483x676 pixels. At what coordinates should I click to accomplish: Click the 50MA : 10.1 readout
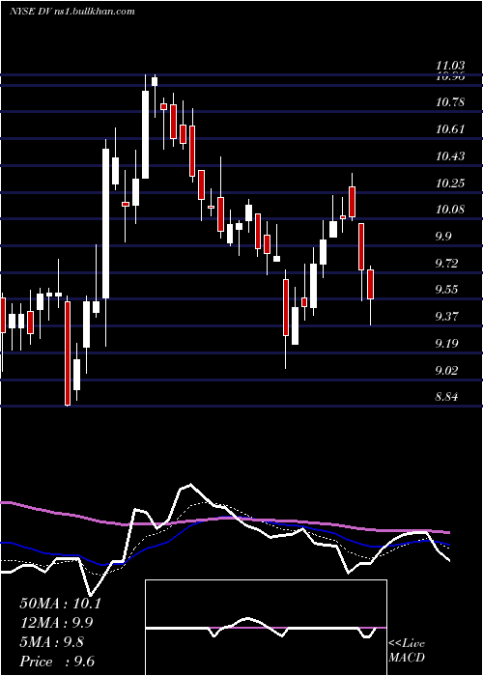tap(60, 604)
